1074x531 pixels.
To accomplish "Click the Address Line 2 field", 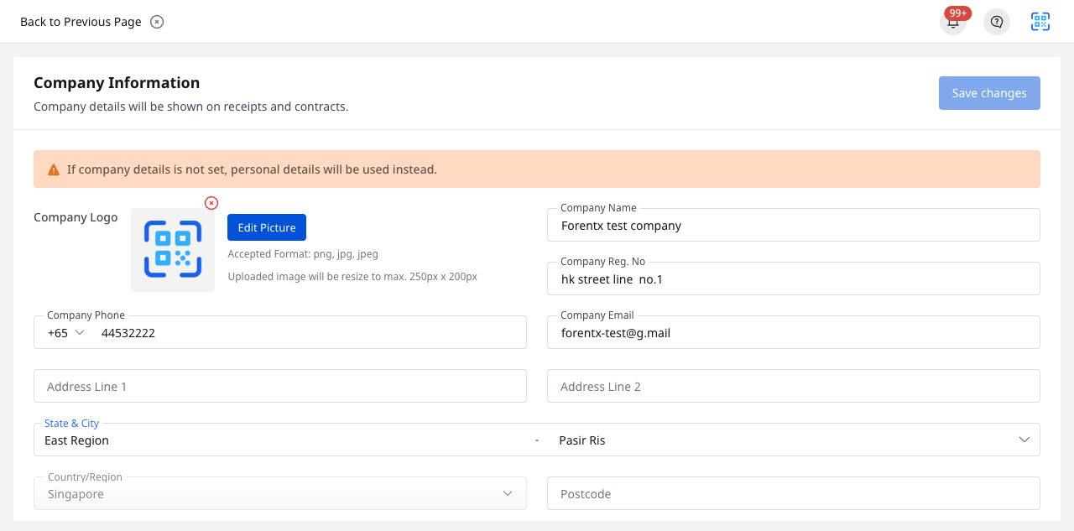I will coord(794,386).
